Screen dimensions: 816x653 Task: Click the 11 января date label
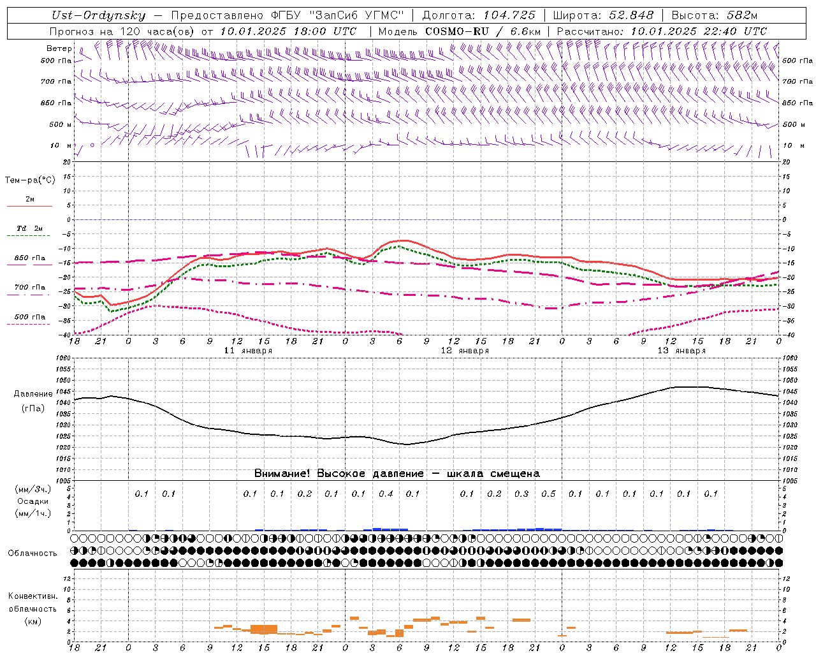pyautogui.click(x=248, y=351)
